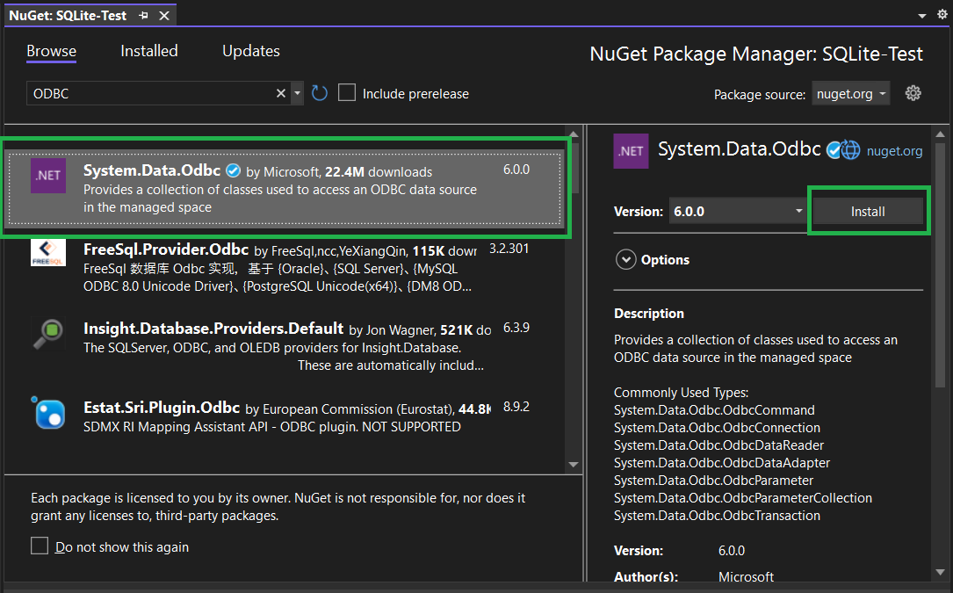Clear the ODBC search text

coord(281,93)
